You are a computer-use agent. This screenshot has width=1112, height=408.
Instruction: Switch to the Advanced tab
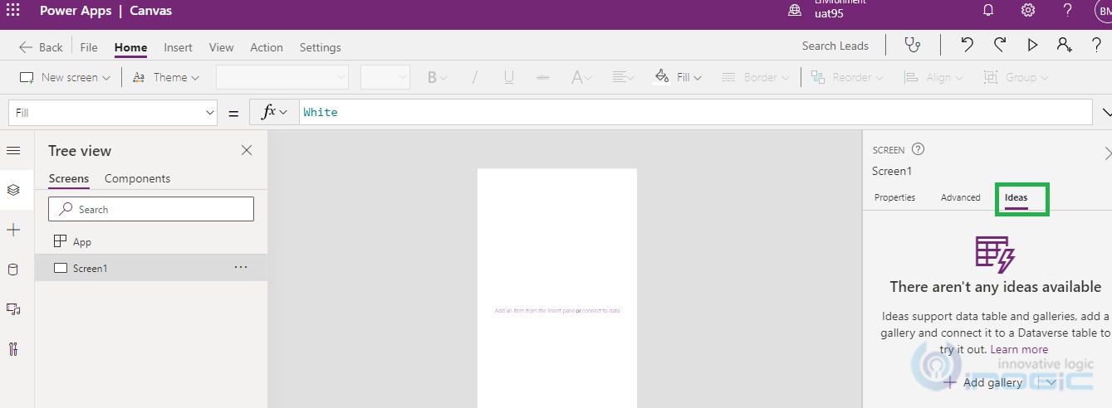(961, 197)
